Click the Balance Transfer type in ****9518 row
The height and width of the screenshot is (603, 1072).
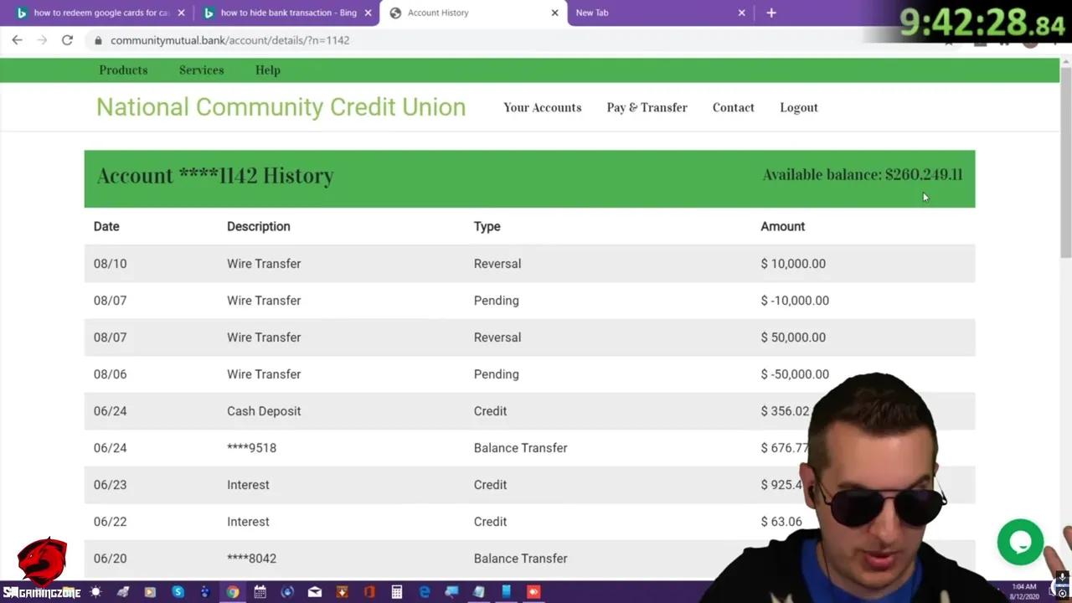tap(520, 447)
